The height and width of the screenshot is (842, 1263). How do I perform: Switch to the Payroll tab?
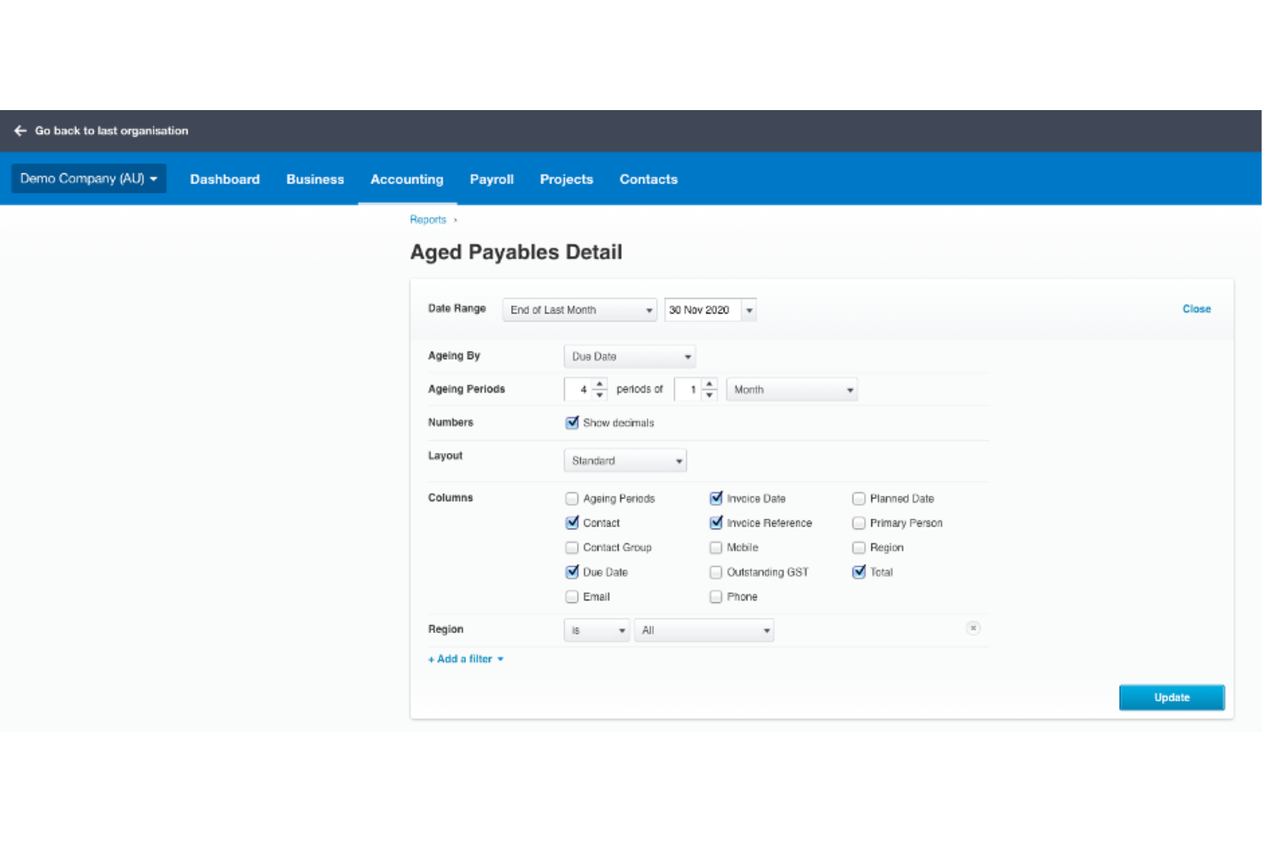point(492,179)
